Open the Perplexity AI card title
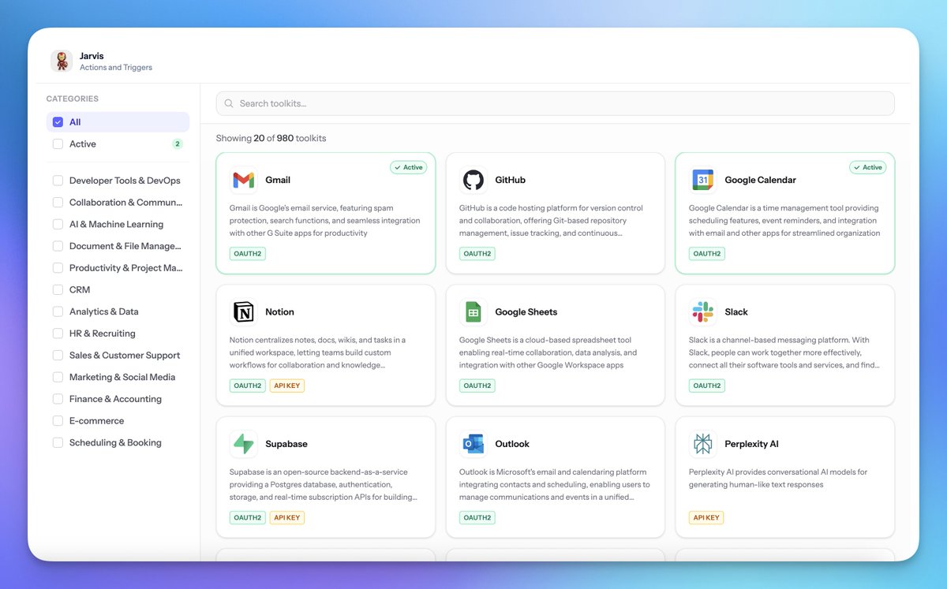 pyautogui.click(x=751, y=444)
